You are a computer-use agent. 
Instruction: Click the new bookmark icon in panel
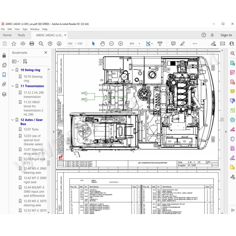point(25,61)
